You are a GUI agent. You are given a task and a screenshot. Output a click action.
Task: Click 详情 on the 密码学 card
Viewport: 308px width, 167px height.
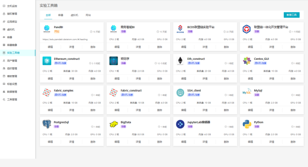tap(138, 79)
